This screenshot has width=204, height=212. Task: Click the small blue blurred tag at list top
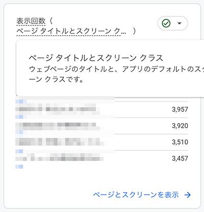[x=21, y=102]
